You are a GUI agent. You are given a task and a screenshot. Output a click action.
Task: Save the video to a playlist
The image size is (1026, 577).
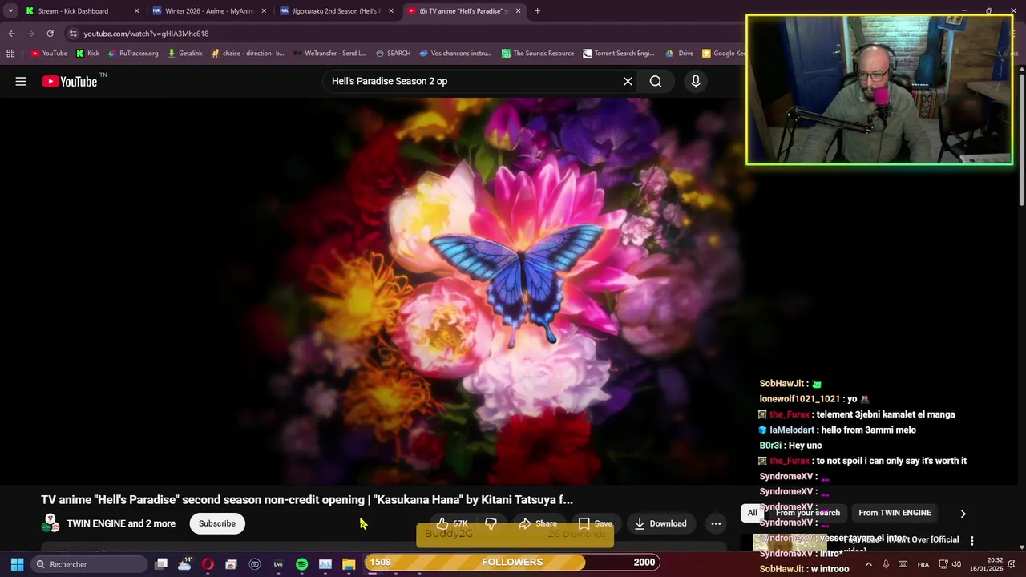596,523
